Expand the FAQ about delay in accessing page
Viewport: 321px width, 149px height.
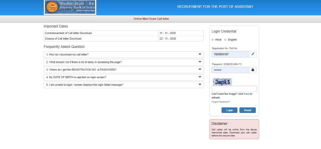(x=124, y=62)
